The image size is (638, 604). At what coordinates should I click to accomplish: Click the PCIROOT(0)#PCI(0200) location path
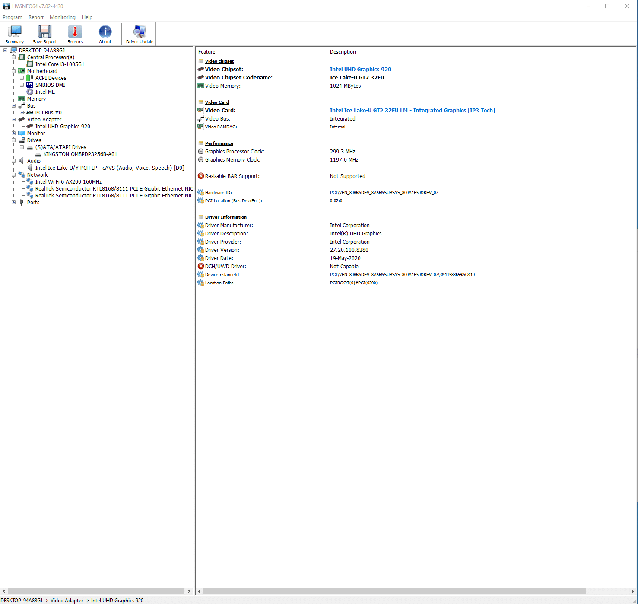coord(354,283)
